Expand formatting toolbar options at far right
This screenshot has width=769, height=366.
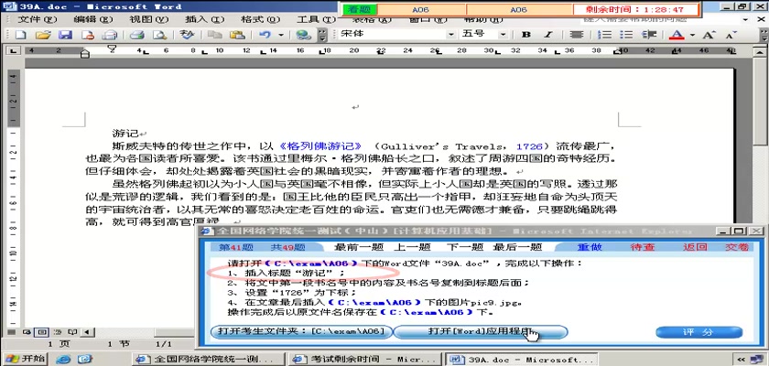[x=764, y=35]
